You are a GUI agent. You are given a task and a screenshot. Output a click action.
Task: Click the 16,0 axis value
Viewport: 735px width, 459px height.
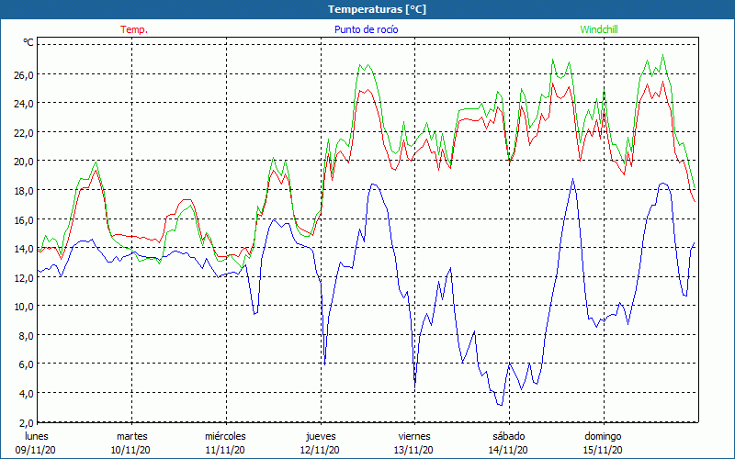pyautogui.click(x=23, y=220)
